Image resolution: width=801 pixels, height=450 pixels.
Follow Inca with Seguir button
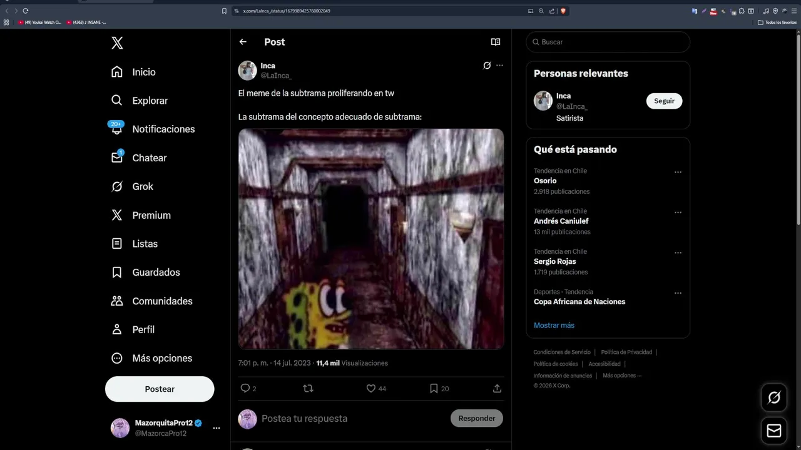point(664,101)
